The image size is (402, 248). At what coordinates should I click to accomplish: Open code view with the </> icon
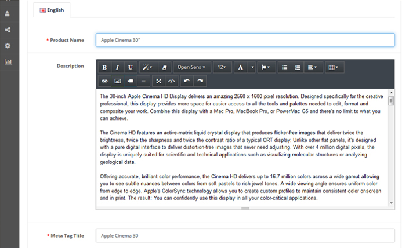(172, 81)
